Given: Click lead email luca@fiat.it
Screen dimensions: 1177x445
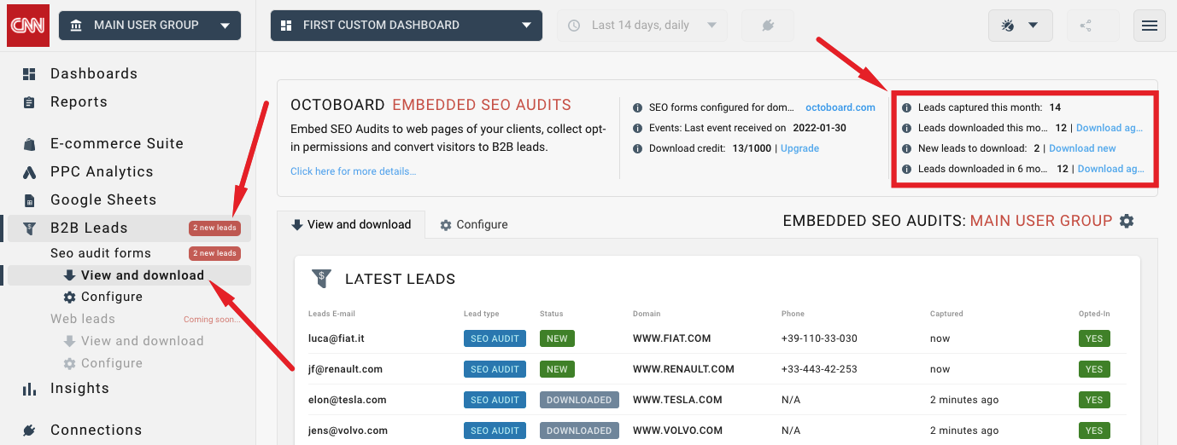Looking at the screenshot, I should [x=337, y=338].
